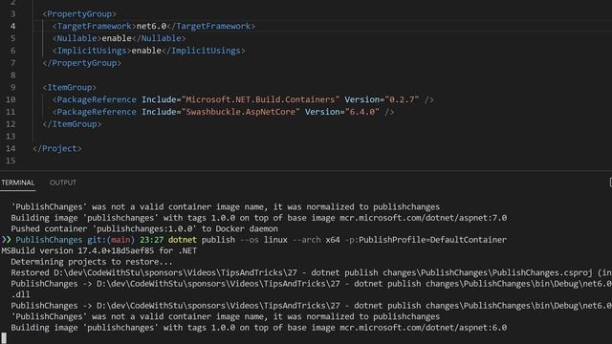Click the closing Project tag

pyautogui.click(x=57, y=149)
